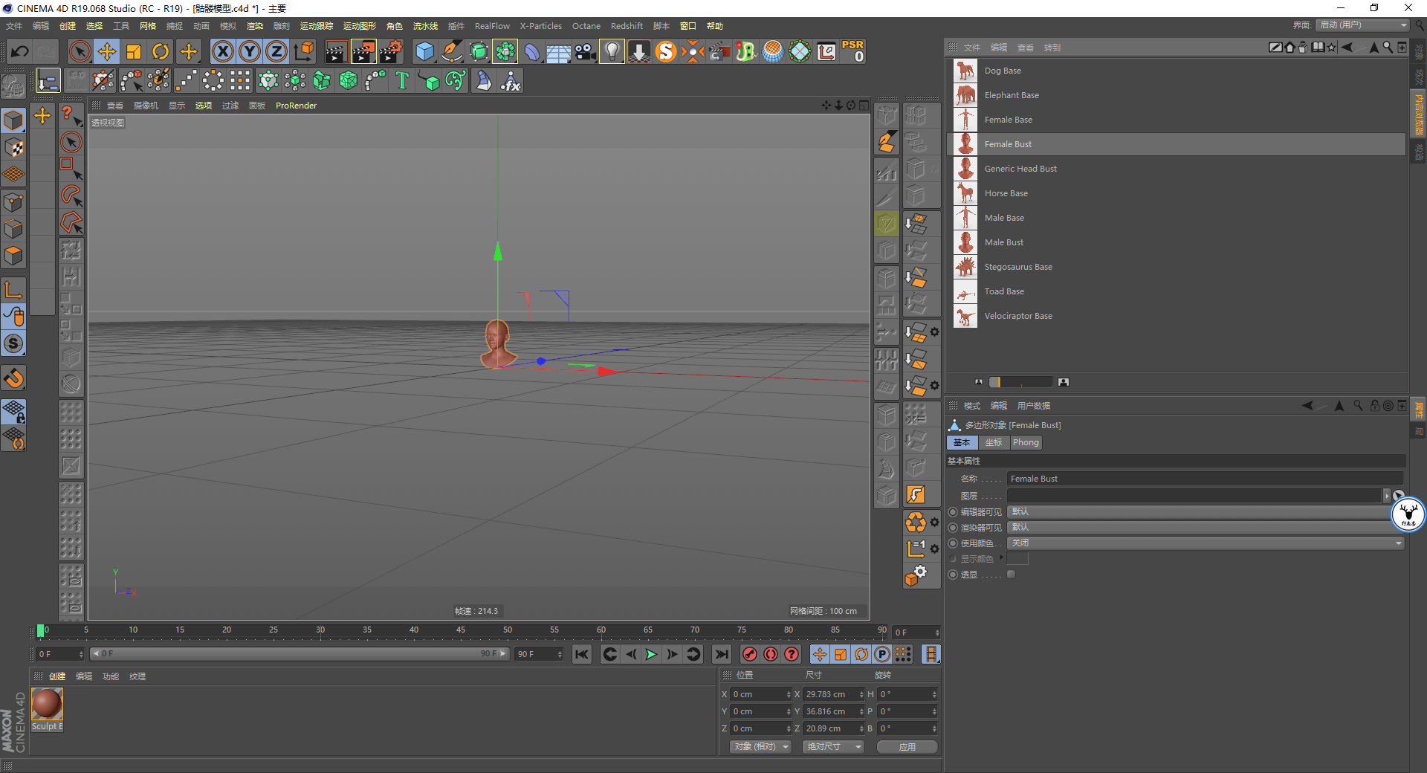This screenshot has height=773, width=1427.
Task: Open the material 创建 menu
Action: pos(57,676)
